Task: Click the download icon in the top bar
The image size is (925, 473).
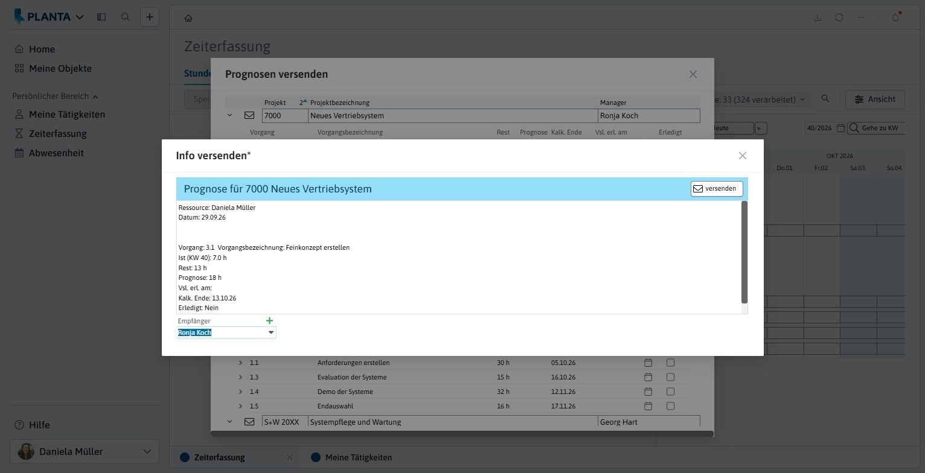Action: (x=818, y=17)
